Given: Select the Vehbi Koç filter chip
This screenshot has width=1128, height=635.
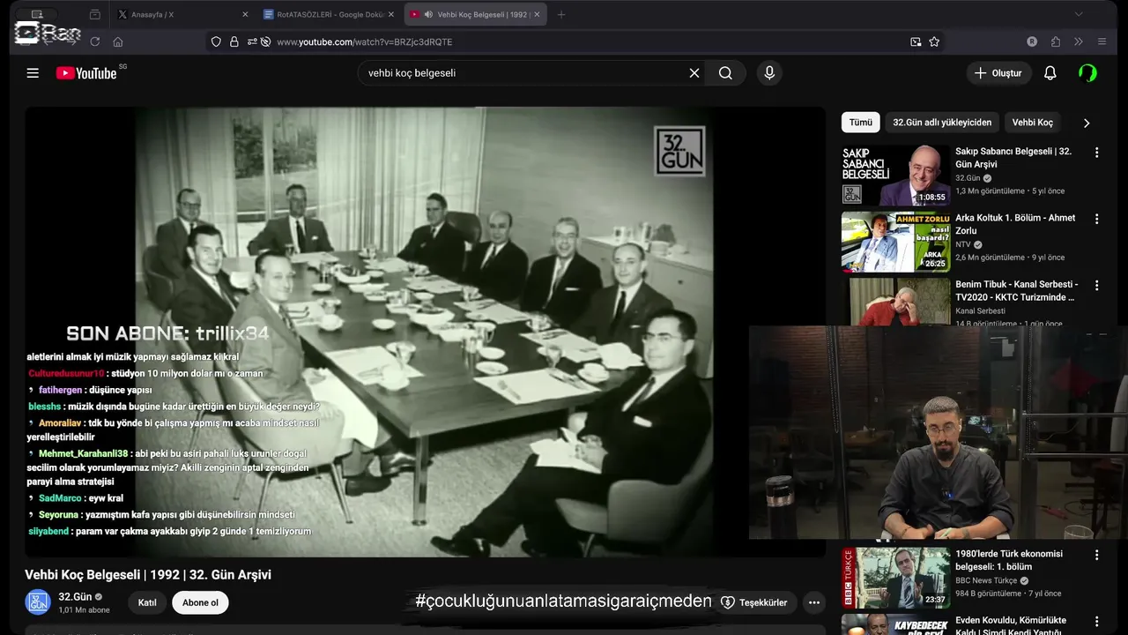Looking at the screenshot, I should pos(1032,123).
